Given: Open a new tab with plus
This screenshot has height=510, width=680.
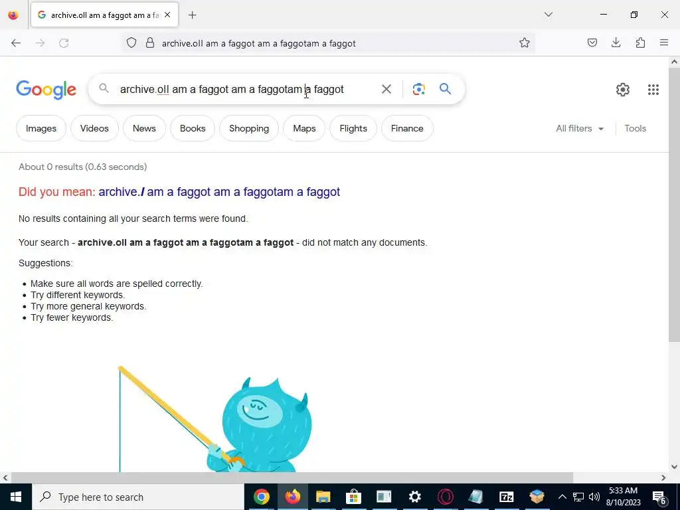Looking at the screenshot, I should [x=192, y=15].
